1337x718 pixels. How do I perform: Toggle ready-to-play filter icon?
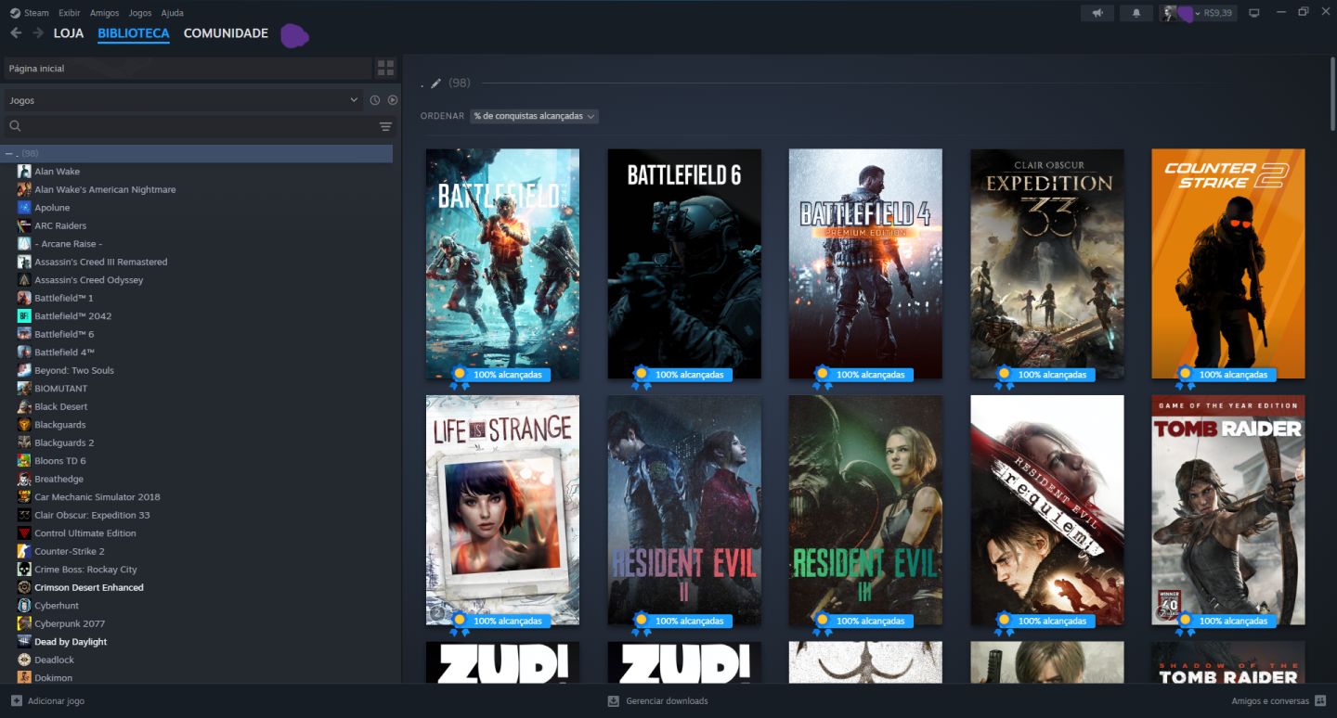(393, 100)
